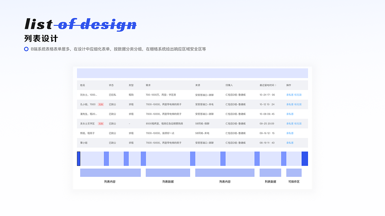Click 录私客 in the 覃小姐 row

point(290,143)
